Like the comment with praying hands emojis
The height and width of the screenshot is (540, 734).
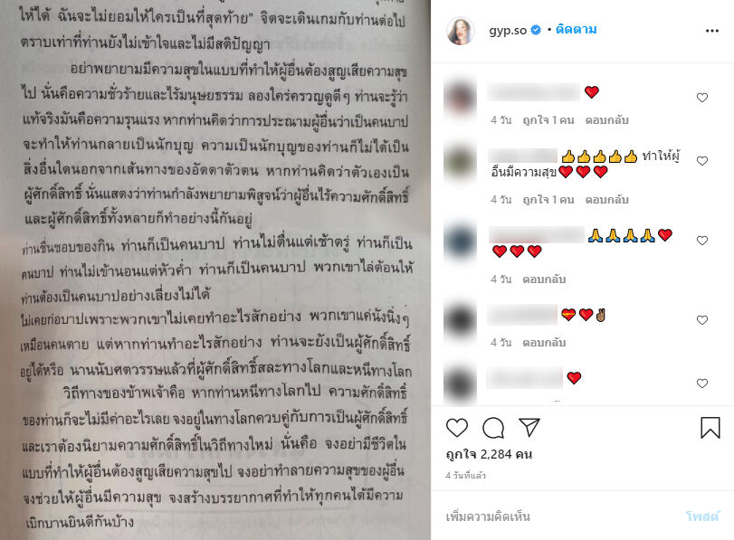(701, 241)
